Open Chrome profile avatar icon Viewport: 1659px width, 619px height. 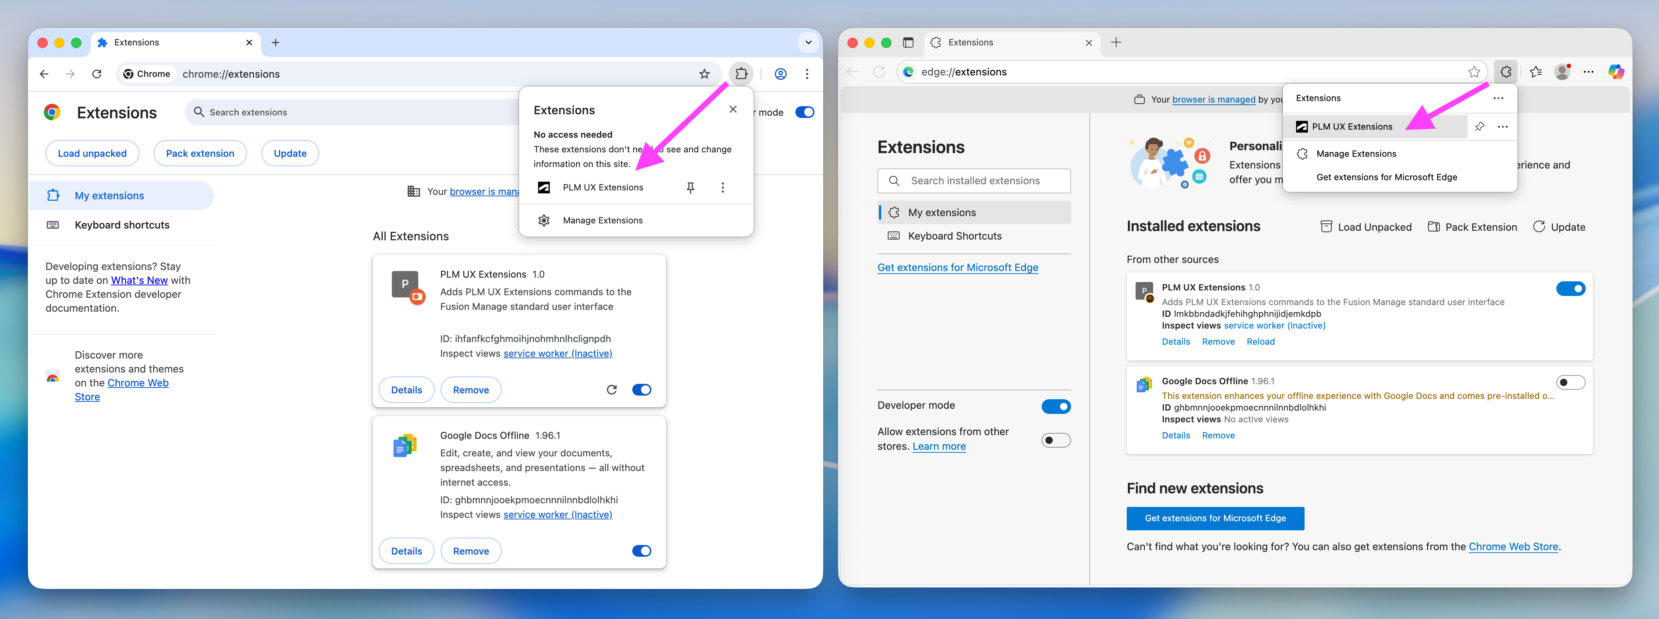[780, 74]
